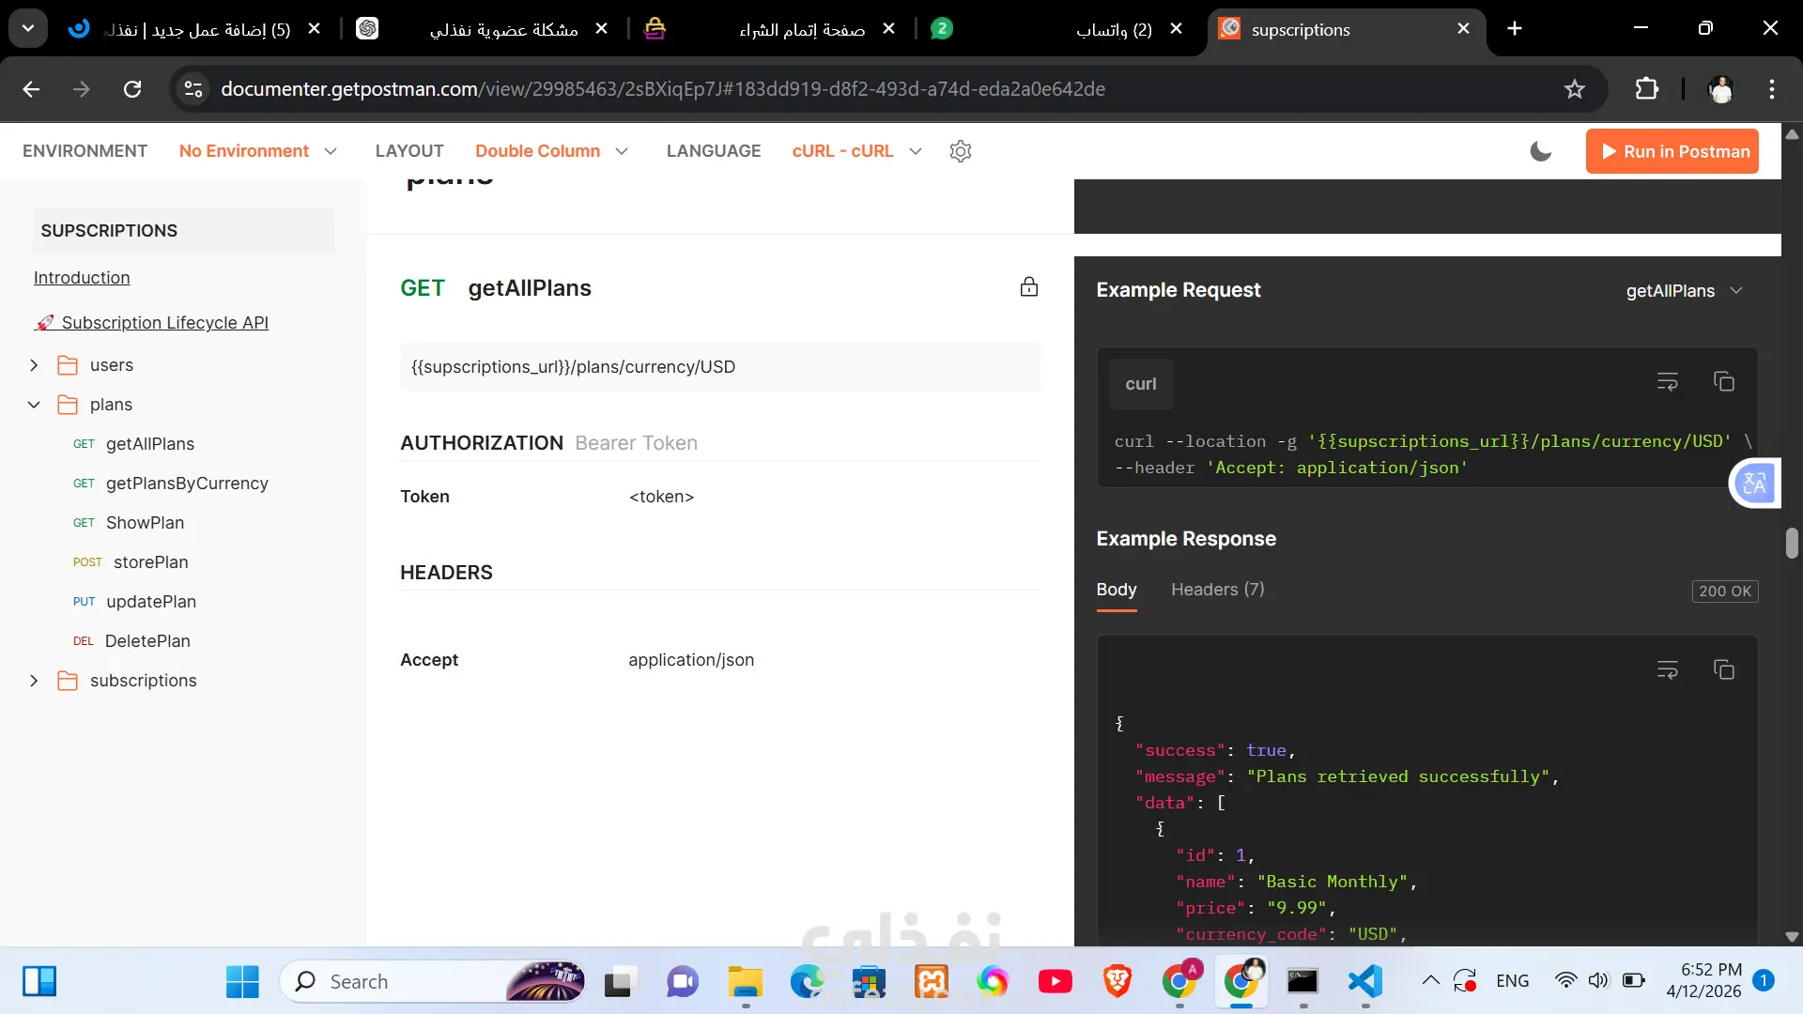Click the lock icon beside getAllPlans
Screen dimensions: 1803x1014
[1028, 287]
